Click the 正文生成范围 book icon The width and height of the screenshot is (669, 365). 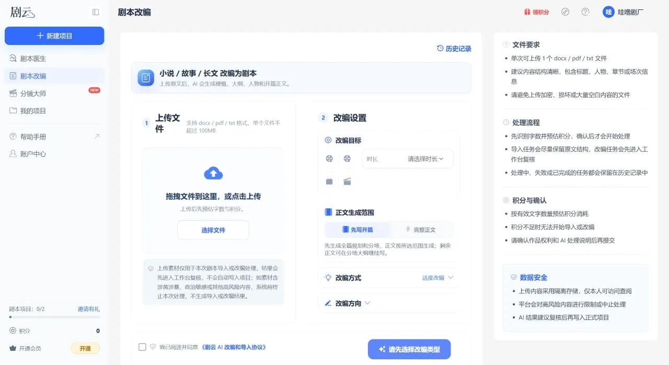point(328,212)
